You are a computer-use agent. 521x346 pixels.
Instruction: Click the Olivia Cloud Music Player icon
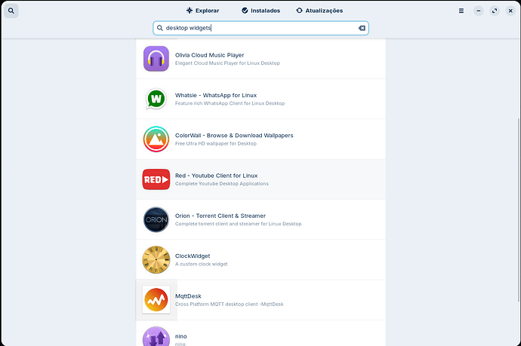pos(156,59)
